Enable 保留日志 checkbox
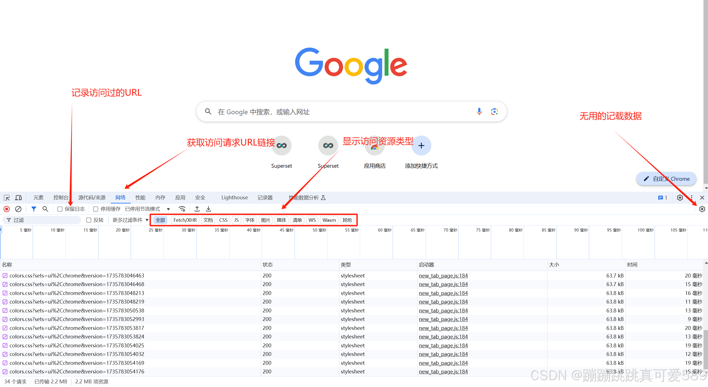708x387 pixels. (60, 209)
